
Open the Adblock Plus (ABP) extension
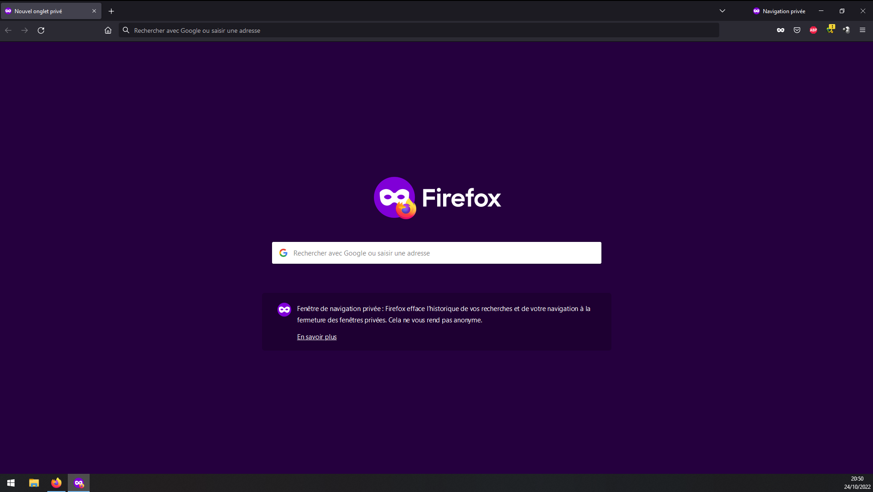pos(813,30)
